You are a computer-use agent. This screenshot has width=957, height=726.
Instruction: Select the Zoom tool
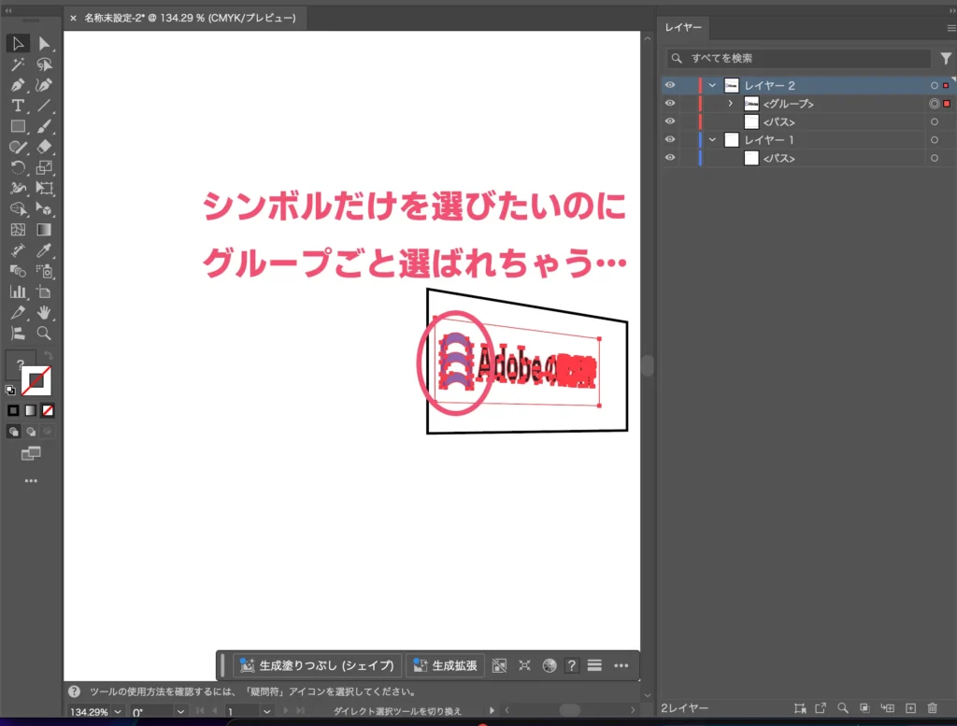[x=44, y=334]
